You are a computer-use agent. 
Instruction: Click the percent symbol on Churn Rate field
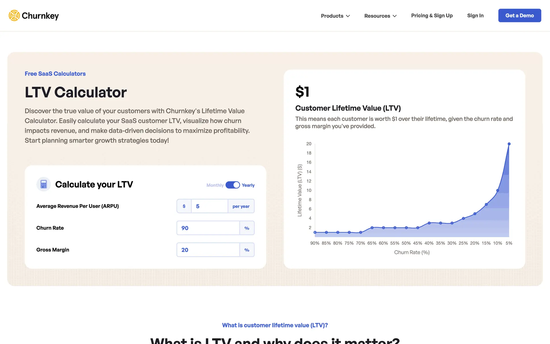pos(247,228)
